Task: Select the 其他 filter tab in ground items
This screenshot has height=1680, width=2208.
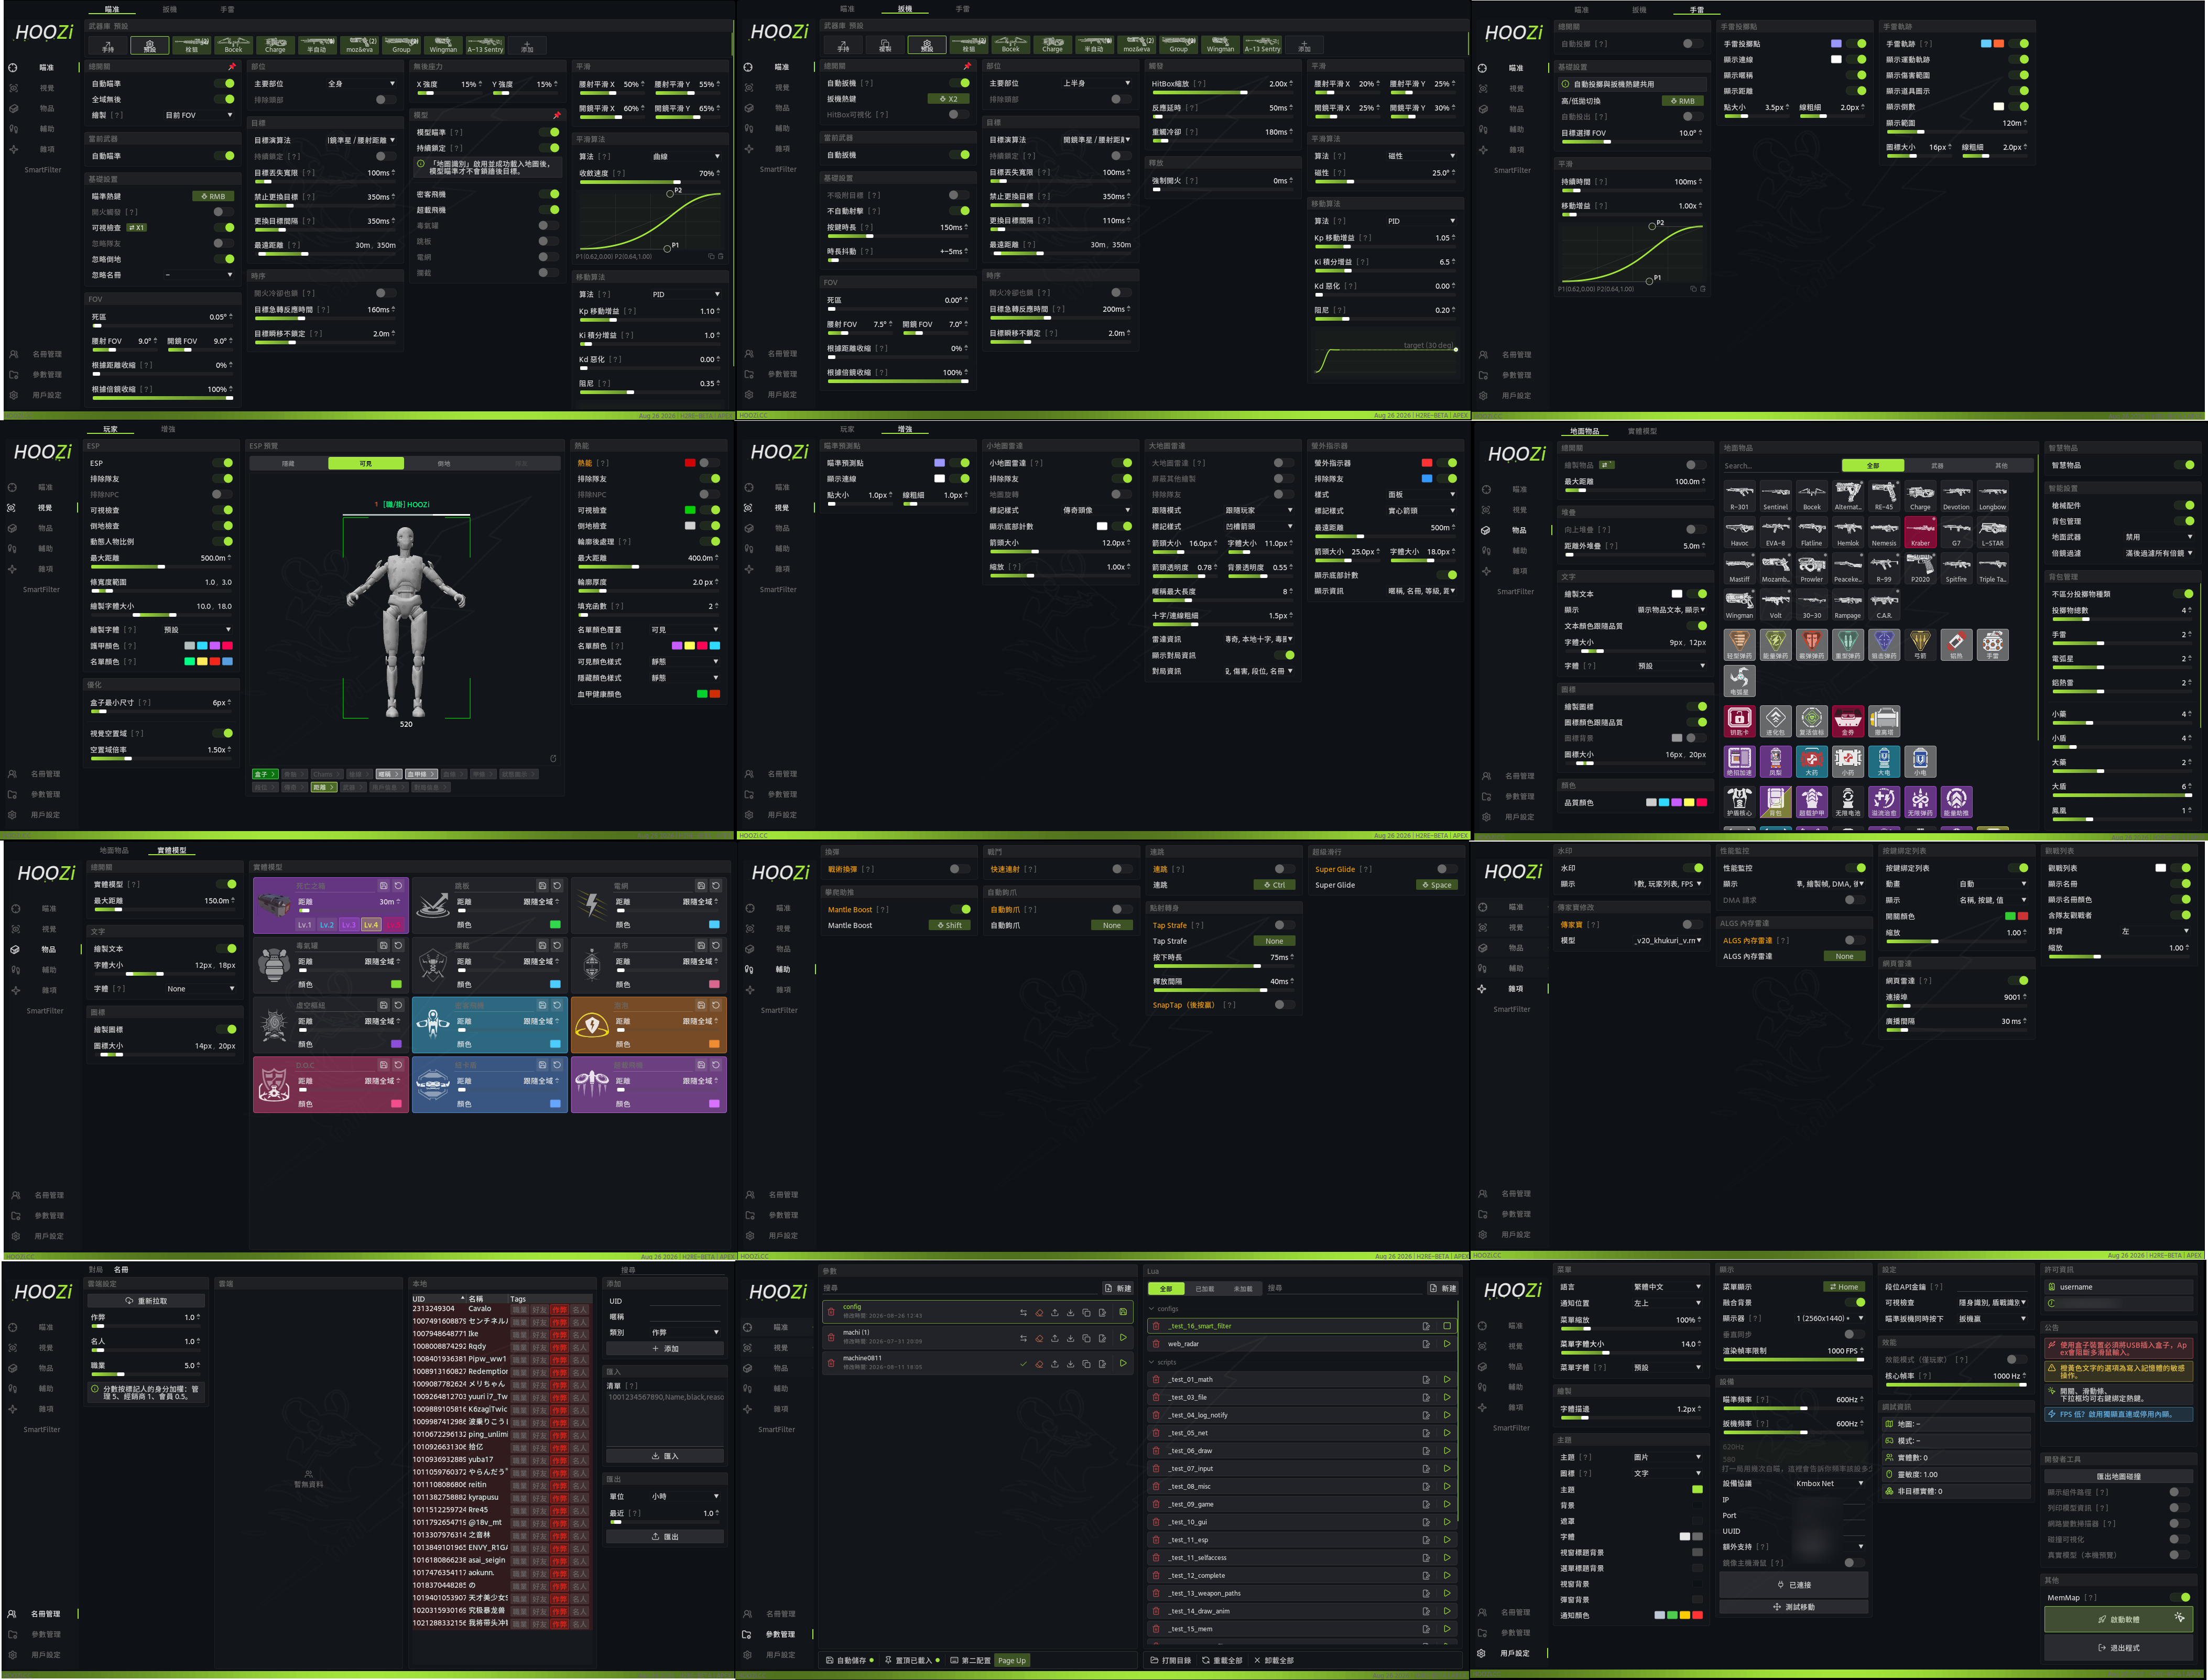Action: click(x=2001, y=466)
